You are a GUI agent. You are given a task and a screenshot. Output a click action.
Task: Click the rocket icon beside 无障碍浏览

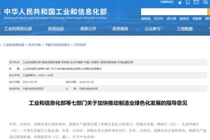180,2
